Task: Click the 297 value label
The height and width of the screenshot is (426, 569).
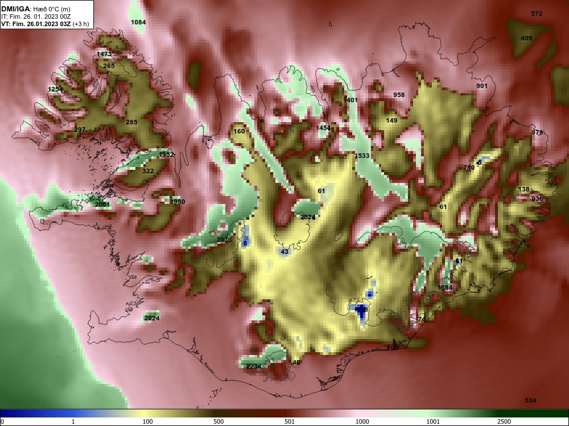Action: point(80,130)
